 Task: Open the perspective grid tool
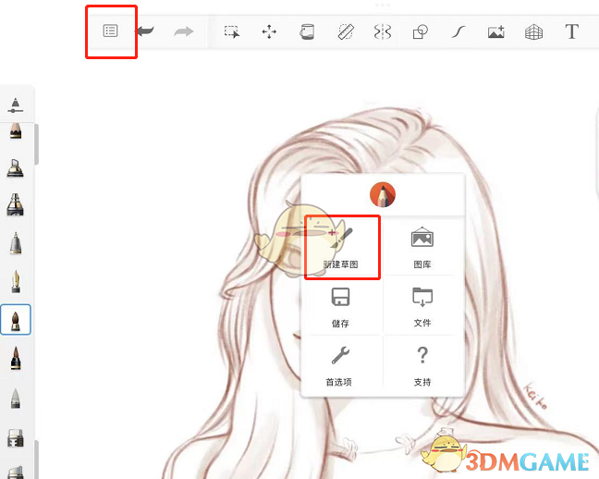point(533,32)
